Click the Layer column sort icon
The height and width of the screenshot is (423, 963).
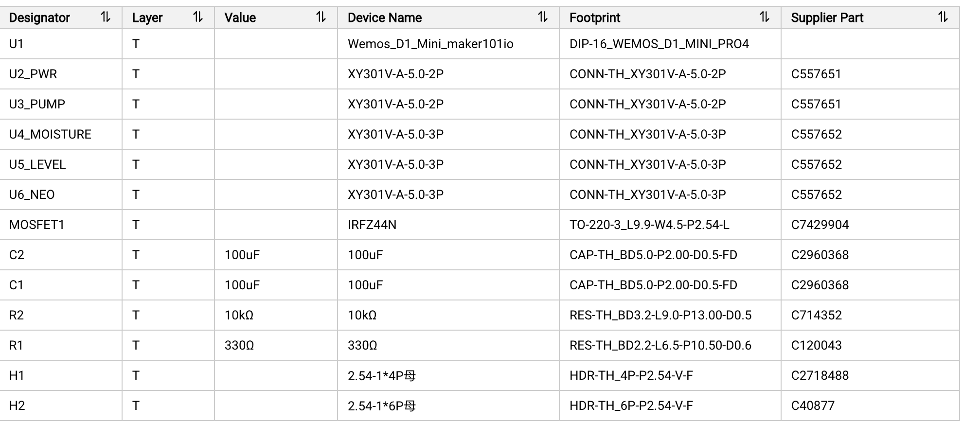point(198,18)
